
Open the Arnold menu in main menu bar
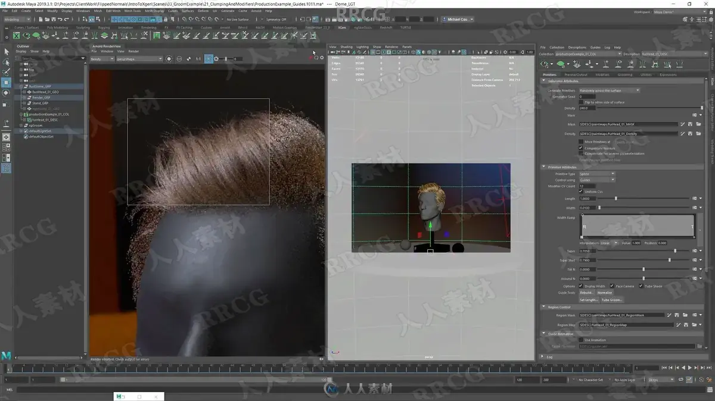click(256, 11)
